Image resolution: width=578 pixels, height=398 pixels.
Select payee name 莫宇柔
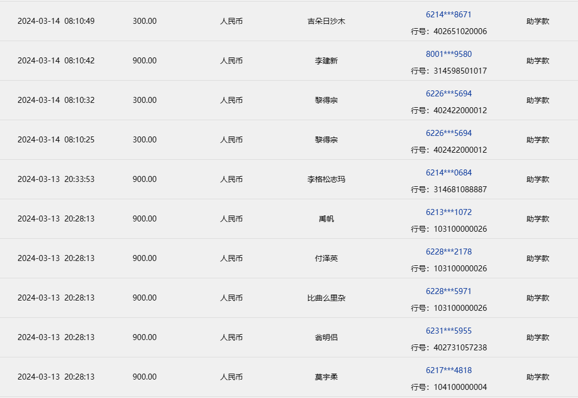coord(326,377)
